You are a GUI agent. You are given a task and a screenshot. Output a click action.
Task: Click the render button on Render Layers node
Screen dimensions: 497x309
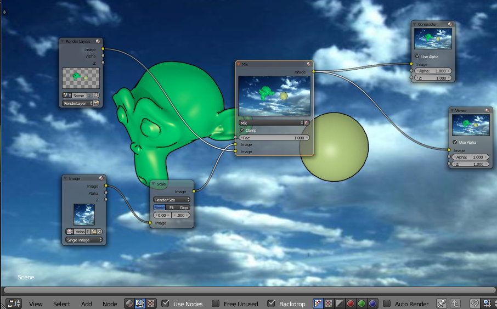(97, 103)
